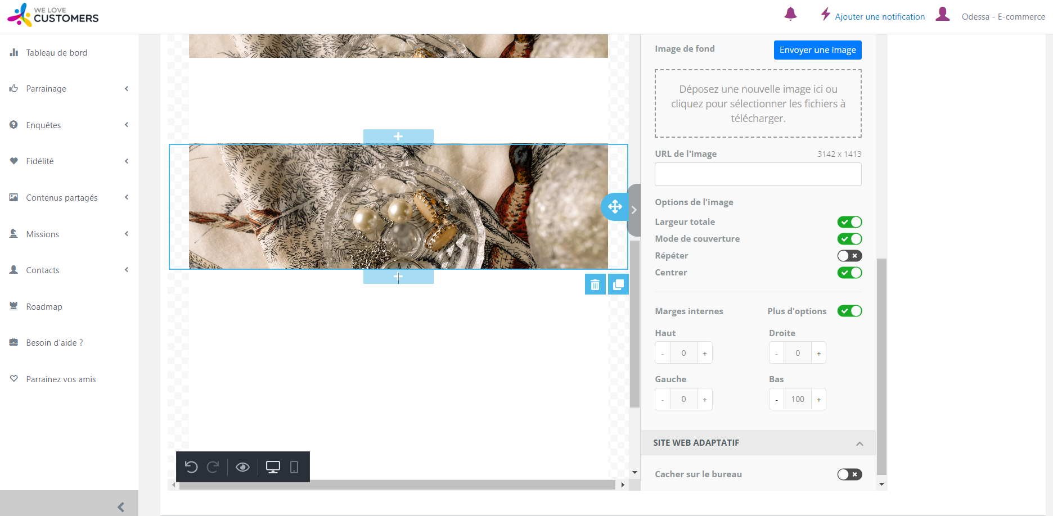Increase the Droite margin value
This screenshot has width=1053, height=516.
coord(819,353)
